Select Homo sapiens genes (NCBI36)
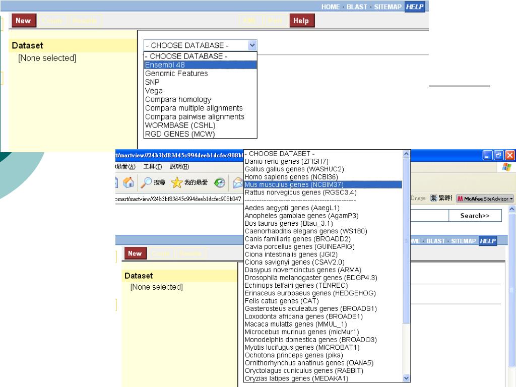 click(x=323, y=177)
